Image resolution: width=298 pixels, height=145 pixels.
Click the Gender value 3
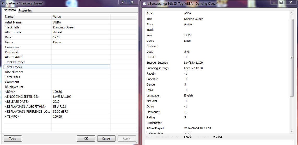coord(185,84)
